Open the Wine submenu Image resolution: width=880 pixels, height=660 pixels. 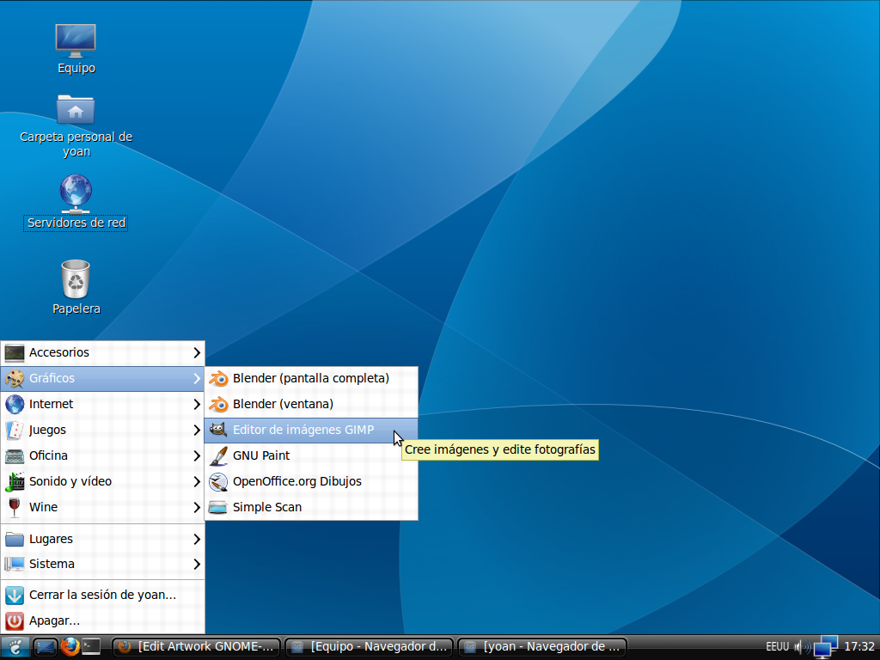point(103,507)
